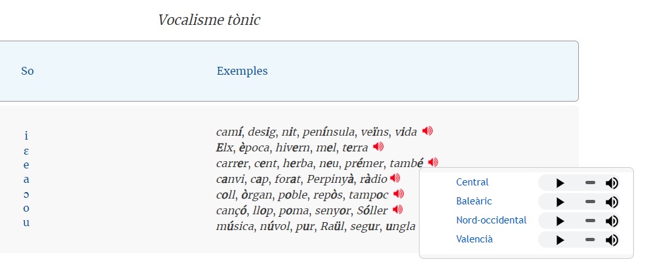
Task: Click the speaker icon after 'Sóller'
Action: 397,210
